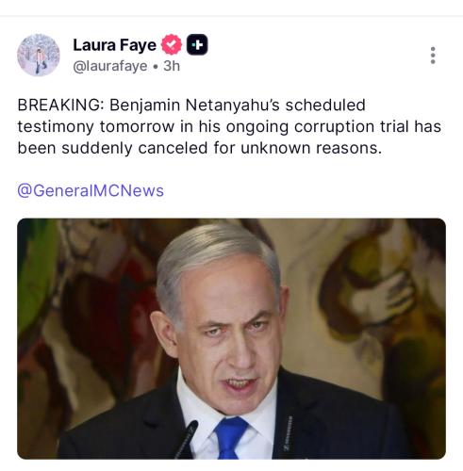Click the black microphone in the photo
463x471 pixels.
(x=187, y=439)
